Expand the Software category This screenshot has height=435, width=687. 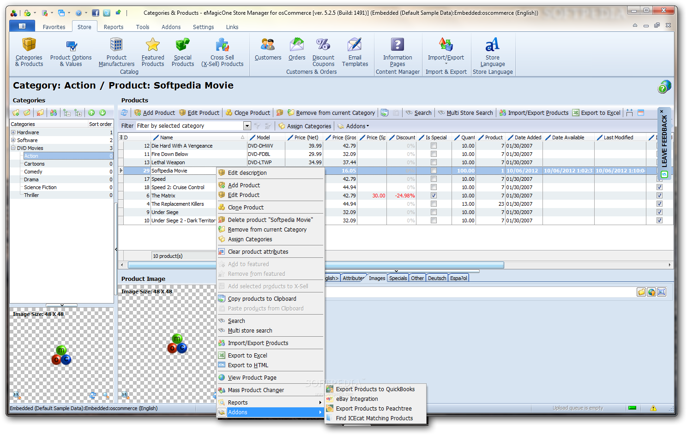click(13, 140)
